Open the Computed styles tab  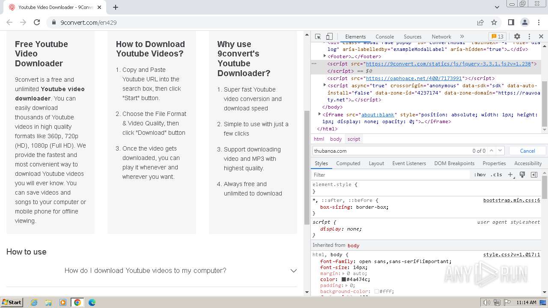click(348, 163)
